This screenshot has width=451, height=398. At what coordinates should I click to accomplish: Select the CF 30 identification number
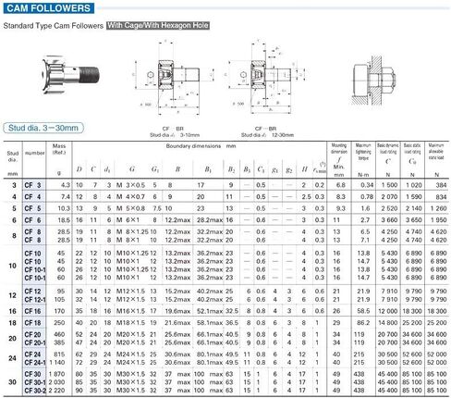pos(32,374)
